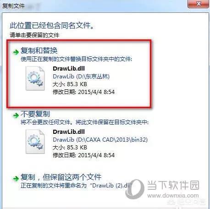Select DrawLib.dll gear icon from CAXA CAD folder
Screen dimensions: 210x209
(x=35, y=142)
